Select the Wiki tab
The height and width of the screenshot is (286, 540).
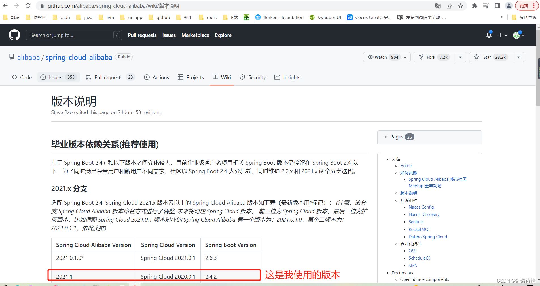(222, 77)
